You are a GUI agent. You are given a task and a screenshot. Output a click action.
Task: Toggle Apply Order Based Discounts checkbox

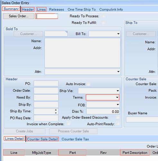118,117
